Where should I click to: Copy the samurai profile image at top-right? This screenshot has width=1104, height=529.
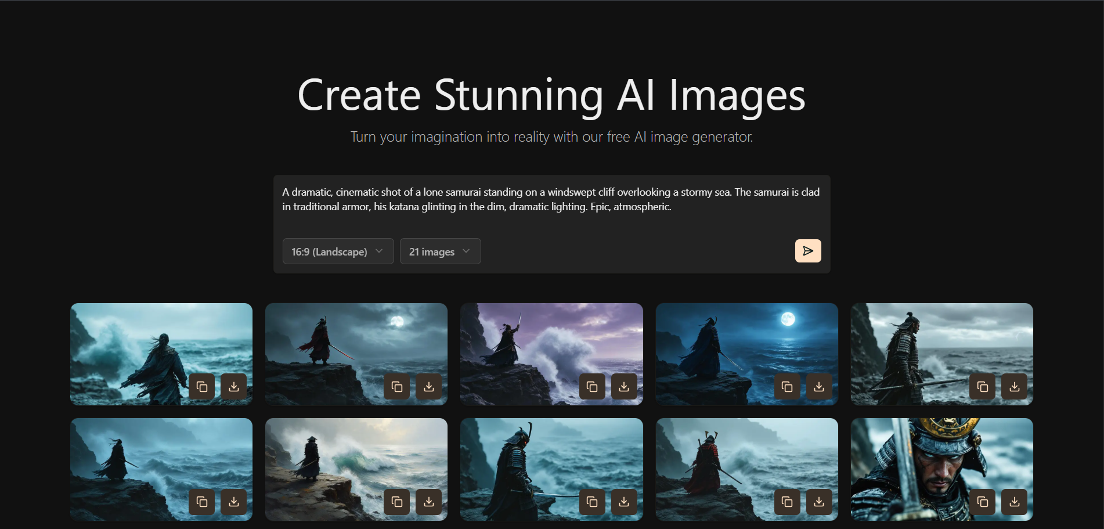click(x=982, y=387)
